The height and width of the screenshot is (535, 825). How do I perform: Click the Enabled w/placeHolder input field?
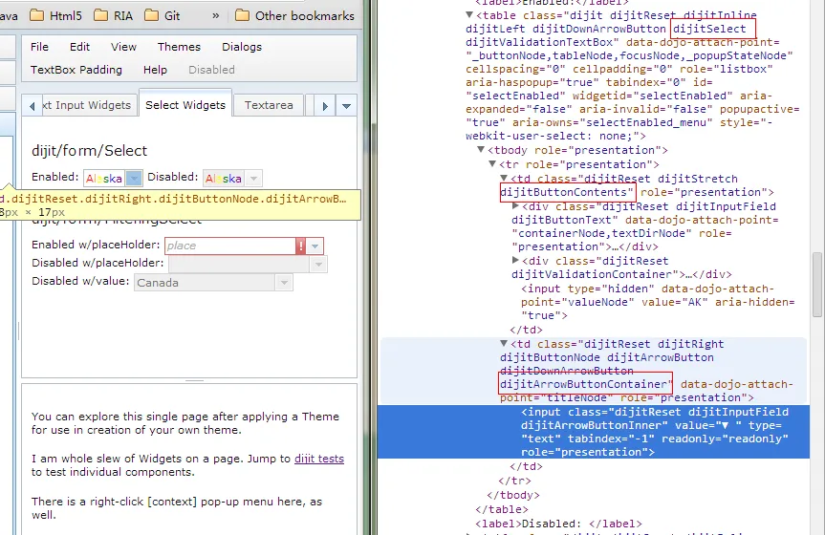coord(230,246)
